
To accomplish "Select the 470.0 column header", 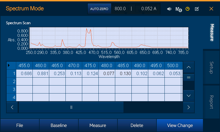I will click(74, 65).
